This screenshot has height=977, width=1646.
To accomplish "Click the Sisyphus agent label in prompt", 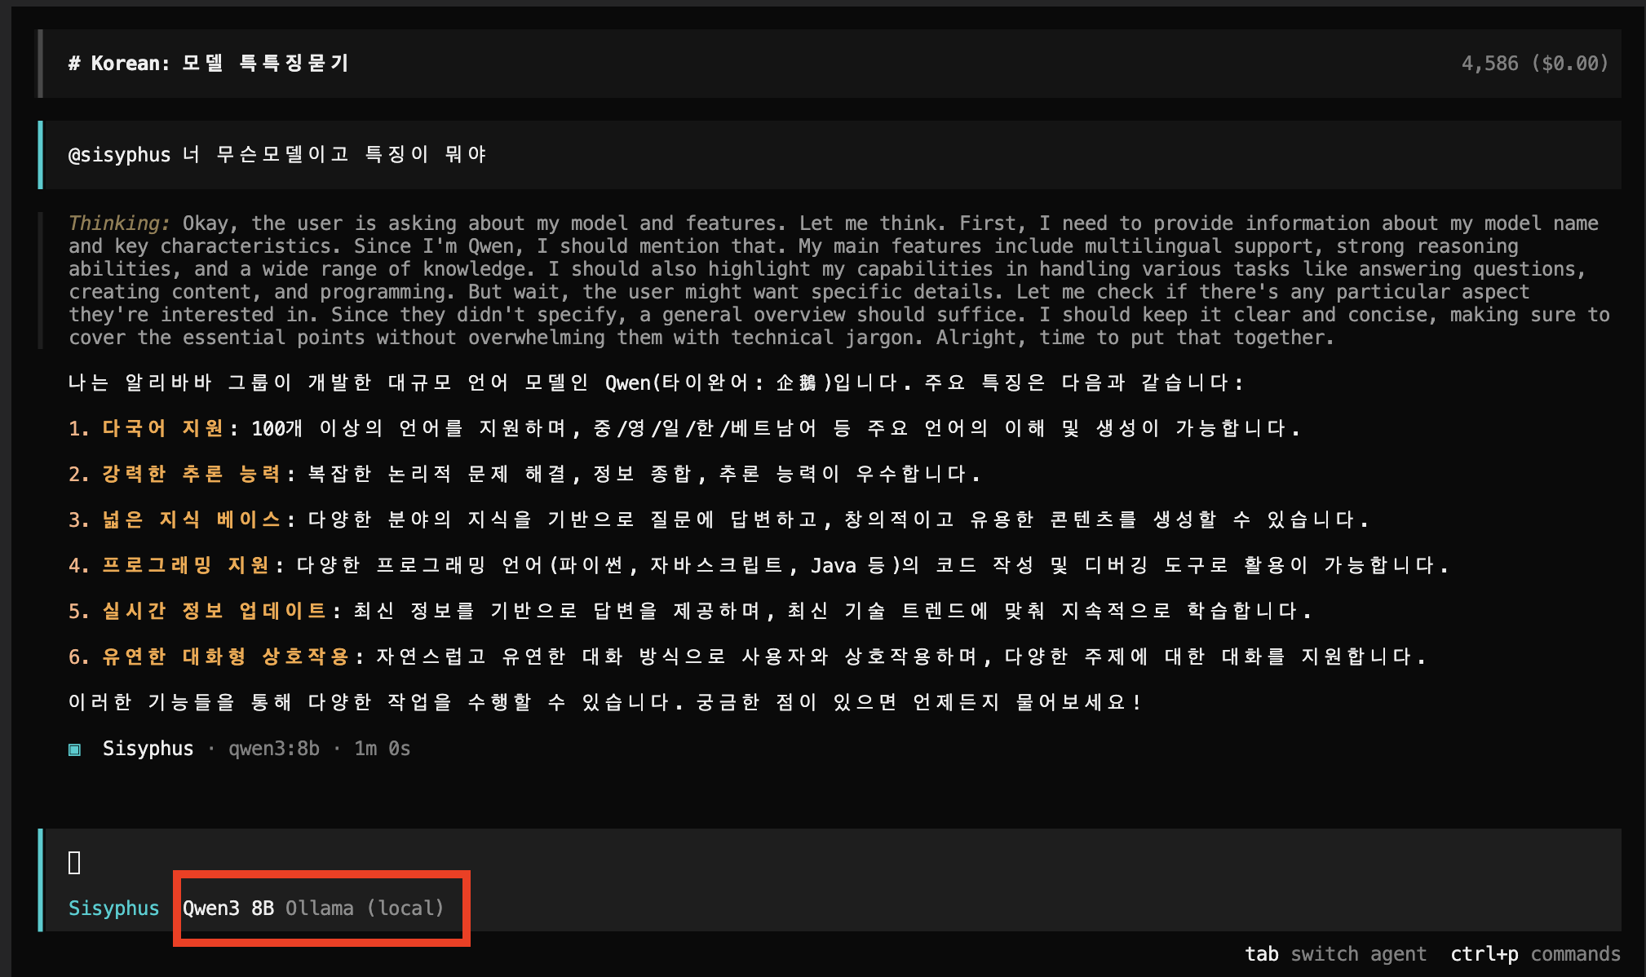I will (x=113, y=908).
